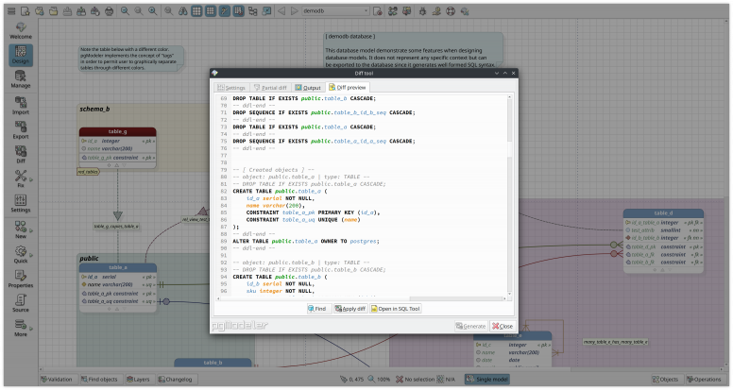Viewport: 733px width, 390px height.
Task: Click the Diff tool title bar down chevron
Action: pyautogui.click(x=497, y=74)
